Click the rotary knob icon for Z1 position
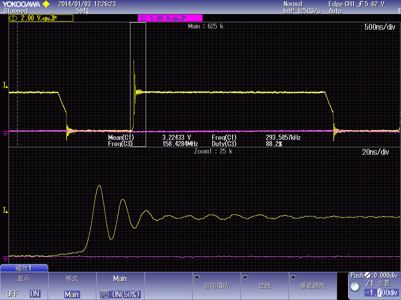The width and height of the screenshot is (401, 300). tap(355, 286)
